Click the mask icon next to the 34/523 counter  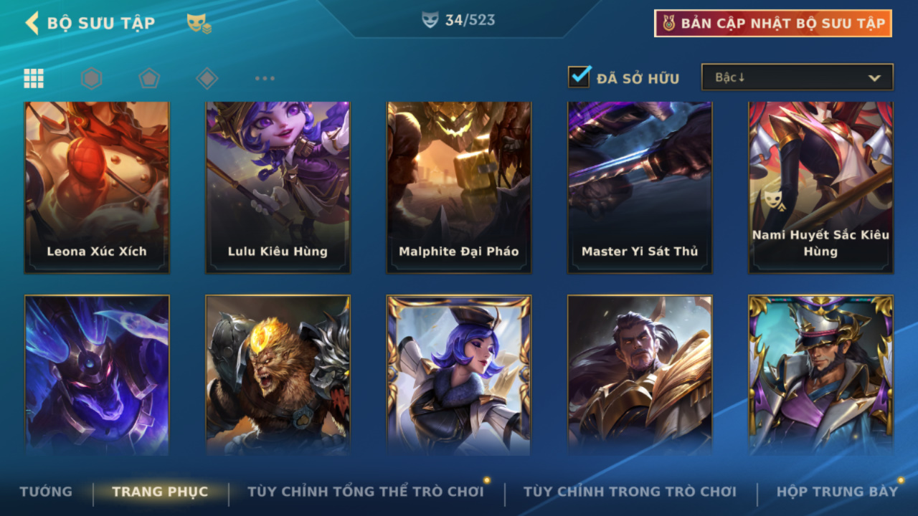[x=430, y=21]
